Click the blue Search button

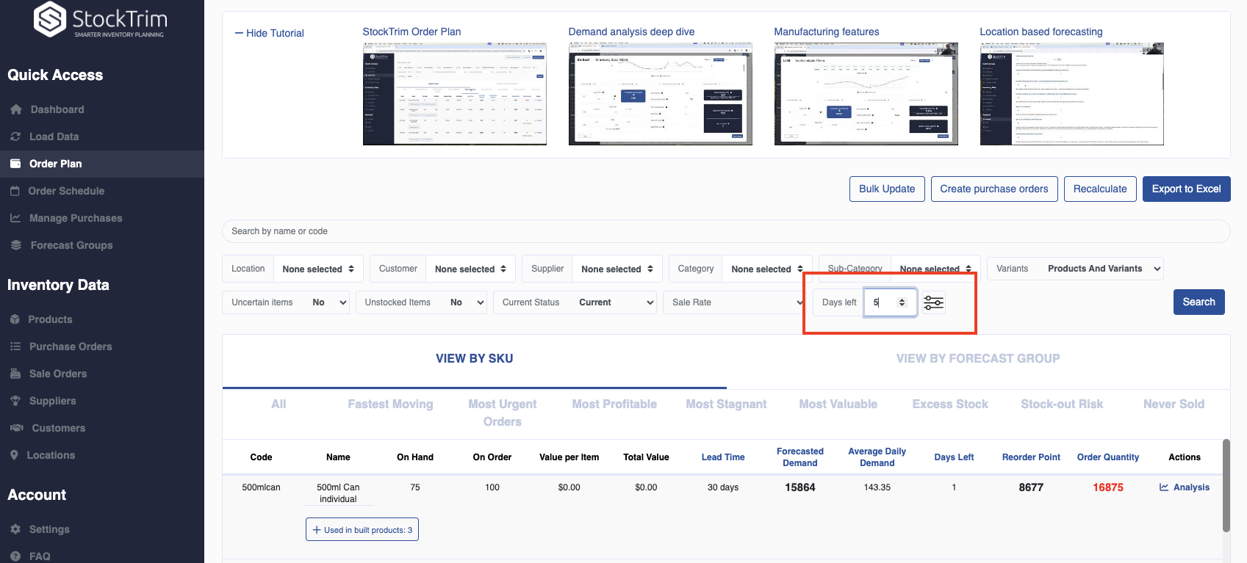click(1199, 302)
